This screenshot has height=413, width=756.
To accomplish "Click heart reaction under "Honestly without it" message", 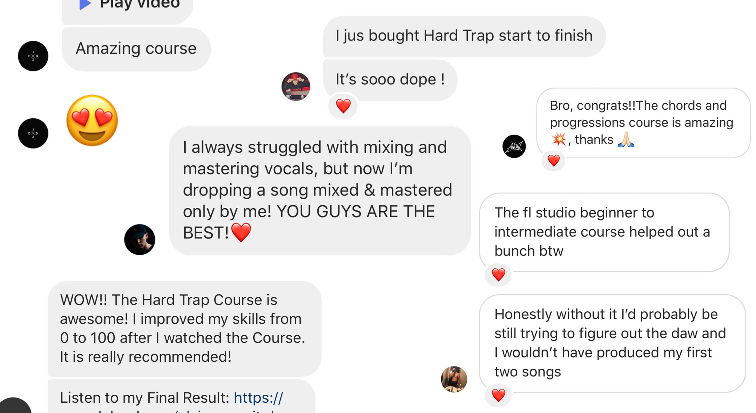I will 498,395.
